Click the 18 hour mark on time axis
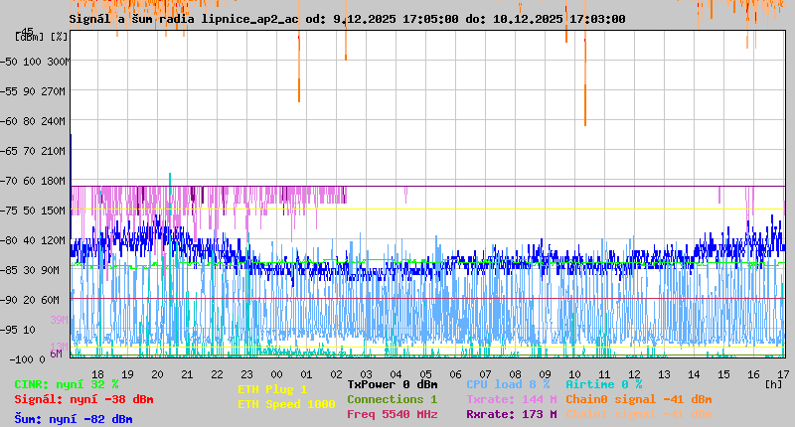This screenshot has width=795, height=427. click(97, 373)
